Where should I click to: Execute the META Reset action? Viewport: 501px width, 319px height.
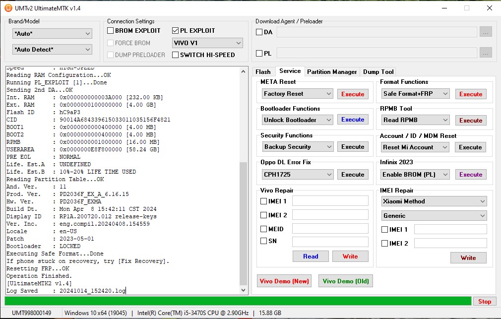pos(353,94)
